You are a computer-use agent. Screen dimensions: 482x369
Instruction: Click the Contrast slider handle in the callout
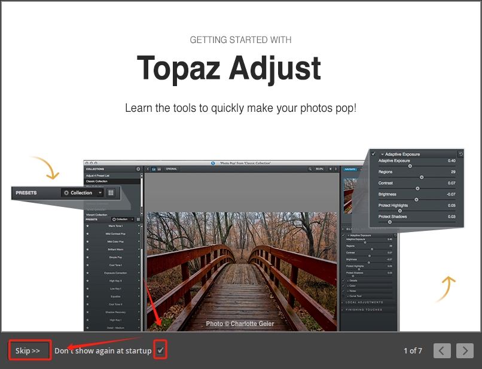417,188
